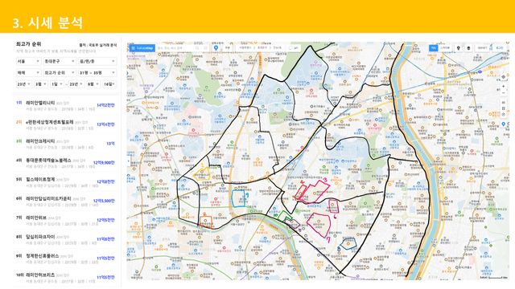
Task: Click the 14억2천만 price of rank 1
Action: 105,105
